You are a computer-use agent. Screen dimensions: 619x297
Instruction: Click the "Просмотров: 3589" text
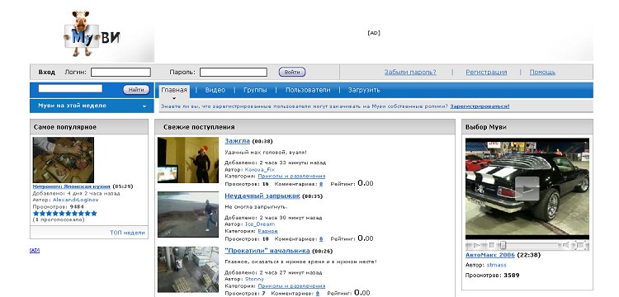coord(492,276)
